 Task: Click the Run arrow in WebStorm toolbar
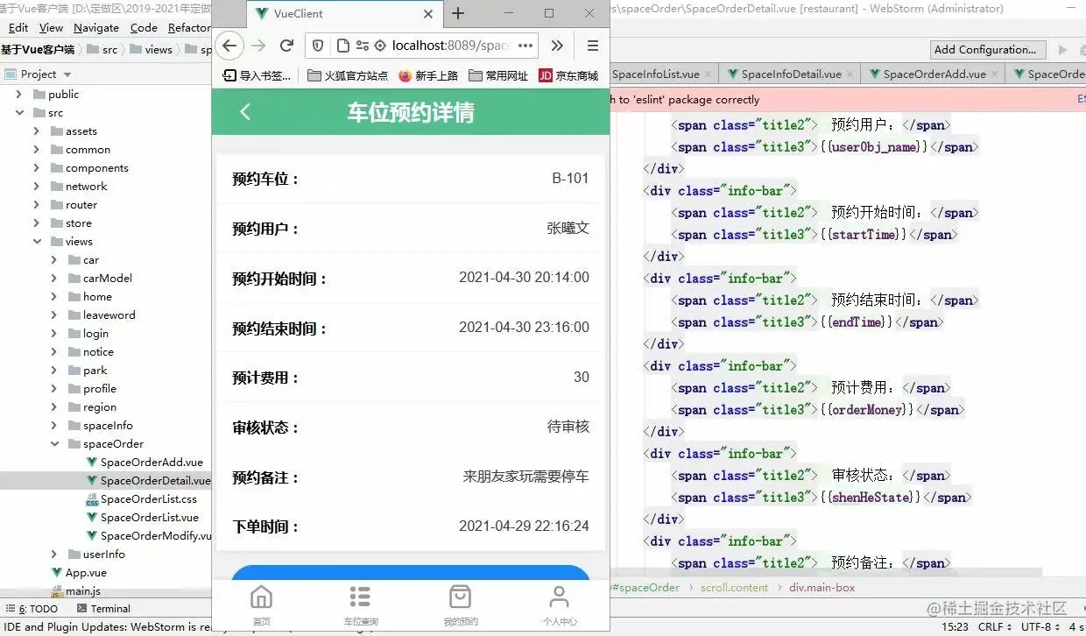coord(1063,50)
